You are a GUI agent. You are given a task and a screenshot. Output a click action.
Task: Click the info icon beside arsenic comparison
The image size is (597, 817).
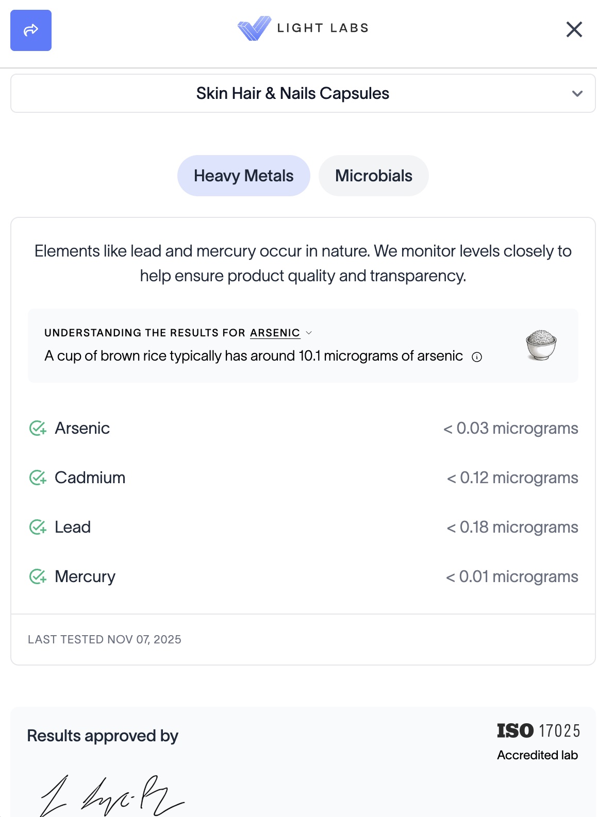(x=477, y=357)
